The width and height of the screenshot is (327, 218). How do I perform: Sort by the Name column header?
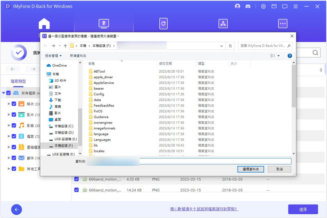click(x=91, y=64)
